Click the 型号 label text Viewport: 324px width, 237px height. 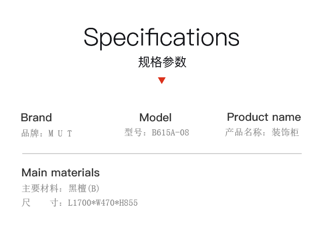133,132
